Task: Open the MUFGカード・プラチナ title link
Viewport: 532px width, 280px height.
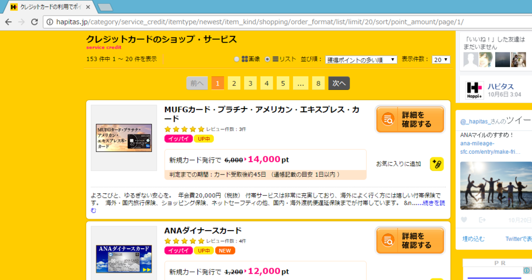Action: click(262, 114)
